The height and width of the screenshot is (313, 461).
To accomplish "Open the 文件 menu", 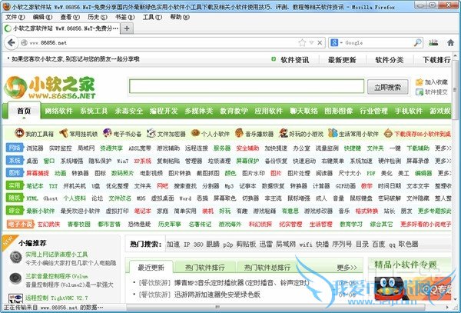I will pyautogui.click(x=15, y=17).
